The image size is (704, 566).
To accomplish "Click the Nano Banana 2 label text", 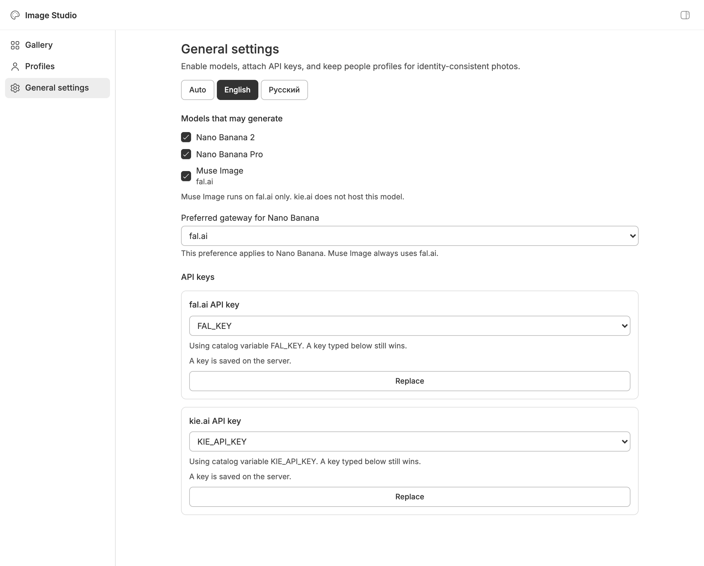I will click(x=225, y=137).
